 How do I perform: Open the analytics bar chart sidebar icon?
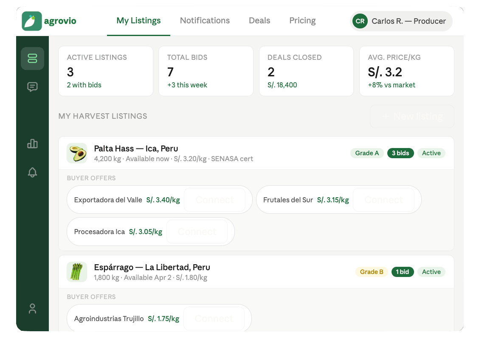coord(32,144)
